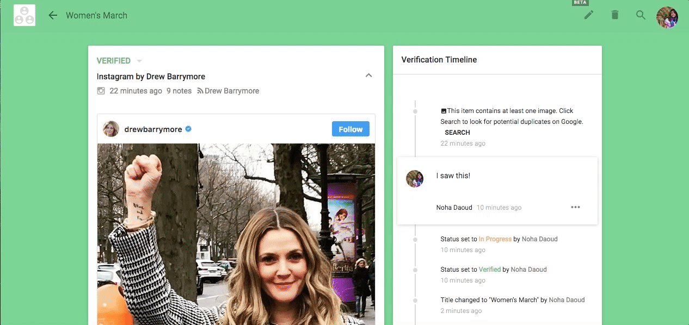Click the 22 minutes ago timestamp
689x325 pixels.
(136, 91)
